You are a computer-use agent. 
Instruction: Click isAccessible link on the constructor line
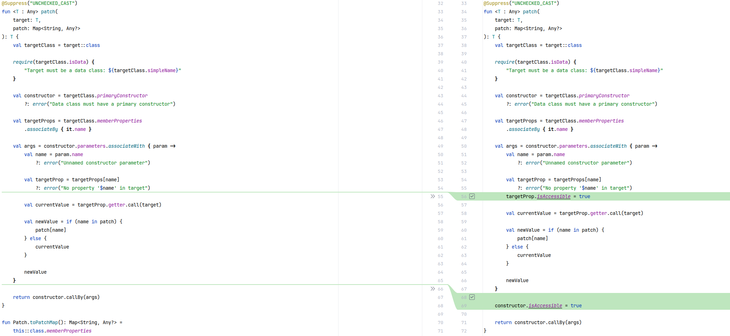545,306
